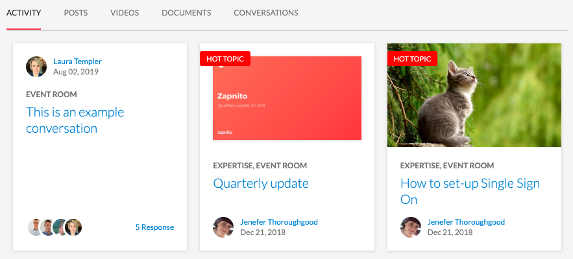The height and width of the screenshot is (259, 573).
Task: Open the Laura Templer profile link
Action: coord(77,62)
